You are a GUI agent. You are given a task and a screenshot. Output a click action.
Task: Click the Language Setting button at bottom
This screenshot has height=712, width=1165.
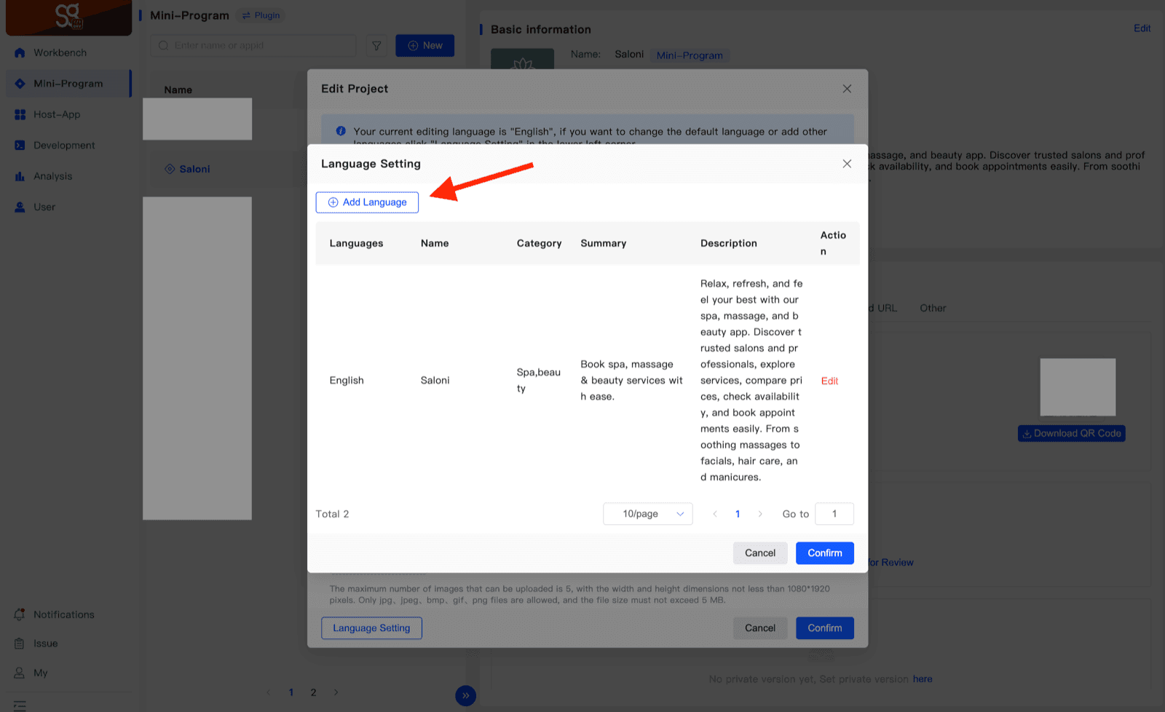371,628
